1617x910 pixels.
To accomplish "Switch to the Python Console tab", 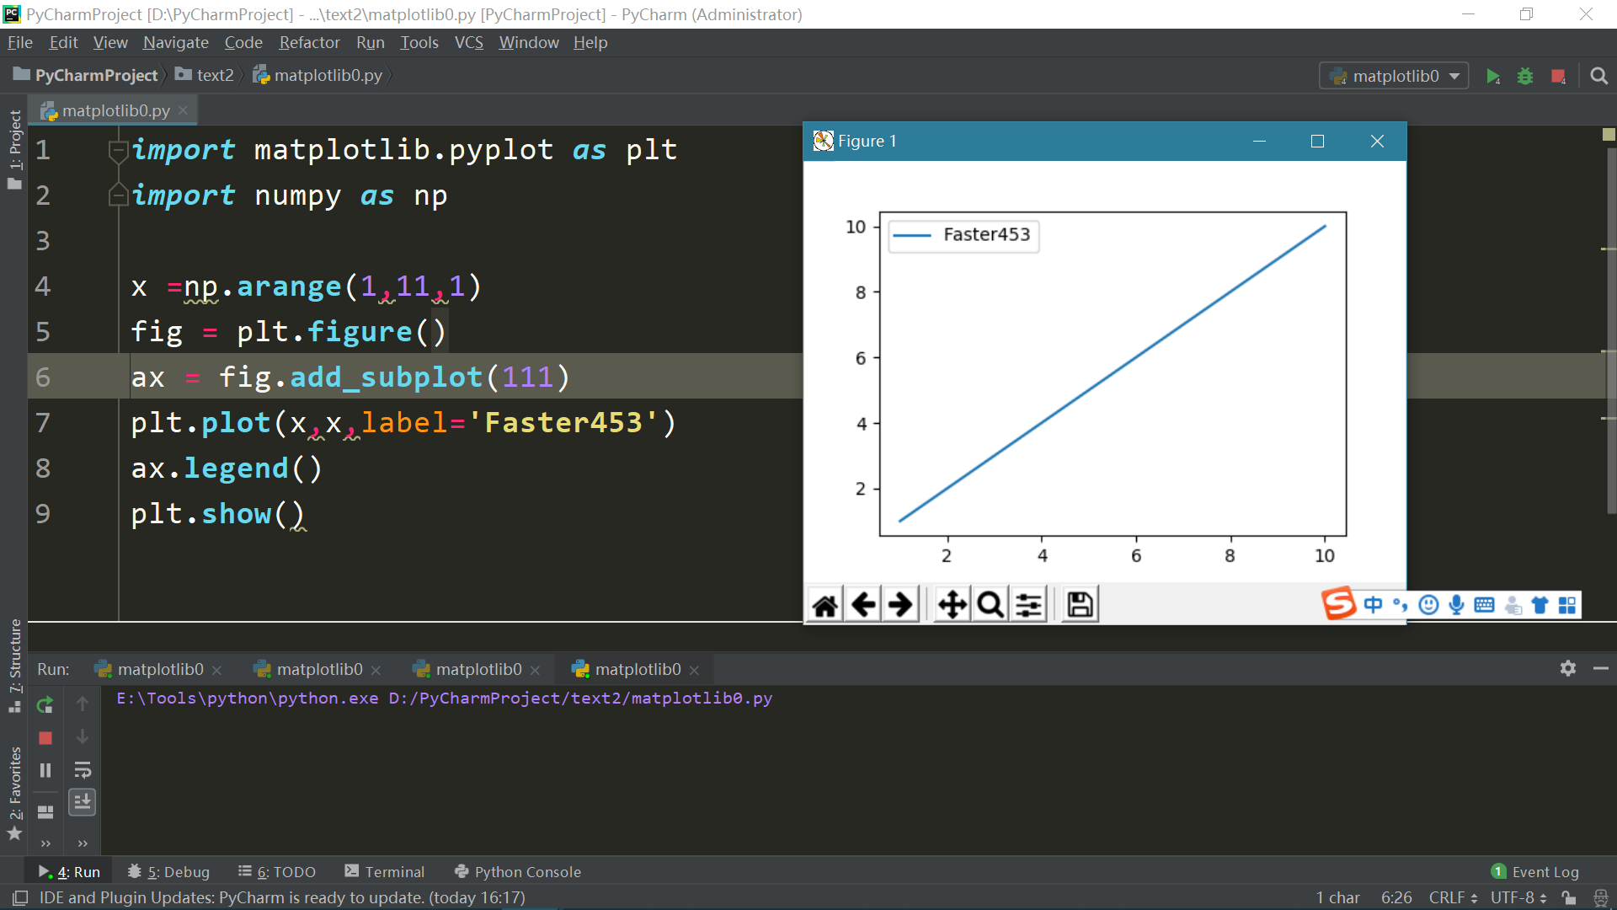I will 517,872.
